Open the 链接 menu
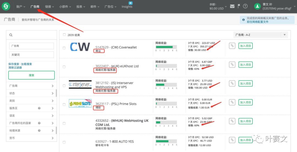This screenshot has width=297, height=152. [x=50, y=7]
